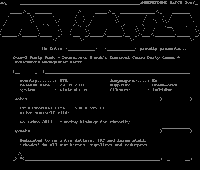This screenshot has width=200, height=170.
Task: Click the language value 'En'
Action: (x=155, y=81)
